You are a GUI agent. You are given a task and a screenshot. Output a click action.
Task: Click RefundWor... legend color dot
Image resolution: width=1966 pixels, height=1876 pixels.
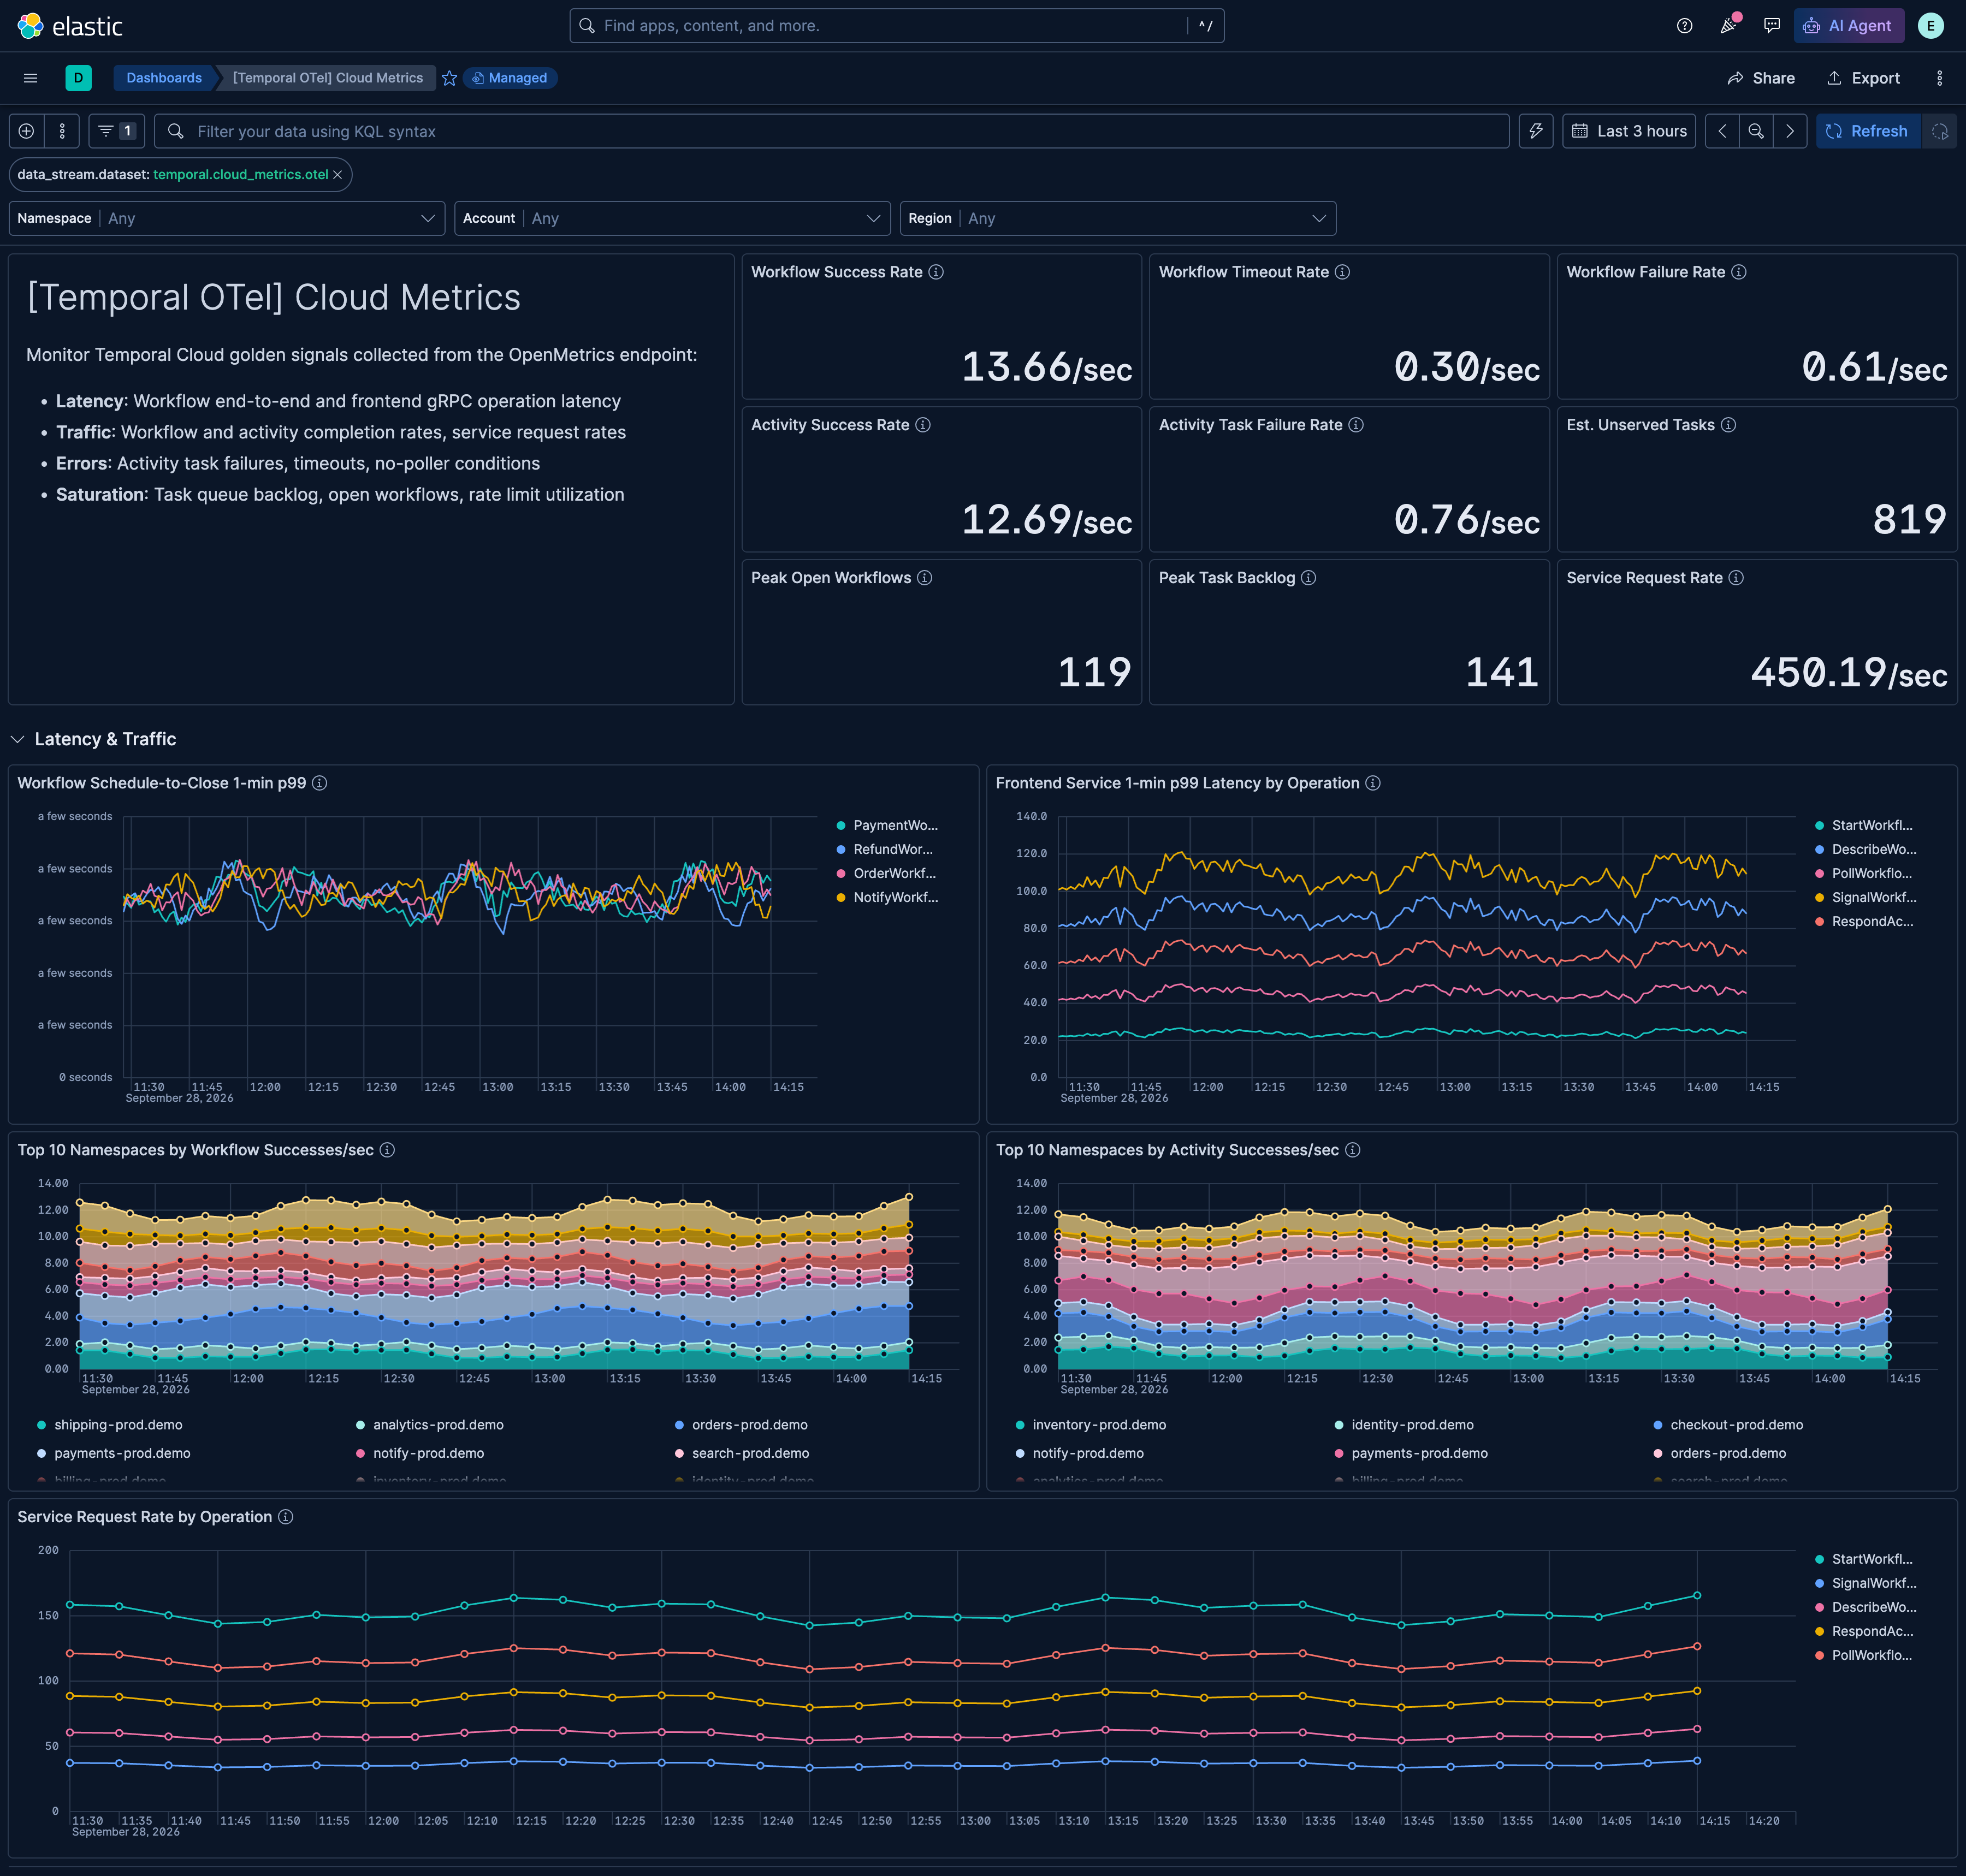(x=841, y=849)
